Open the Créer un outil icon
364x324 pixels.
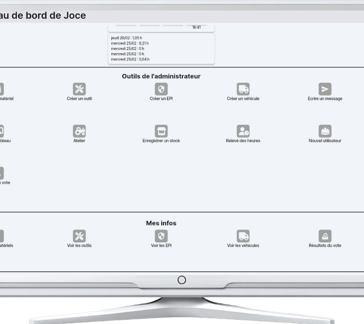[x=79, y=89]
